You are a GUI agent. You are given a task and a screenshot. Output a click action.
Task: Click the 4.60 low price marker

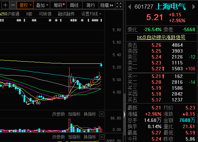pyautogui.click(x=36, y=103)
